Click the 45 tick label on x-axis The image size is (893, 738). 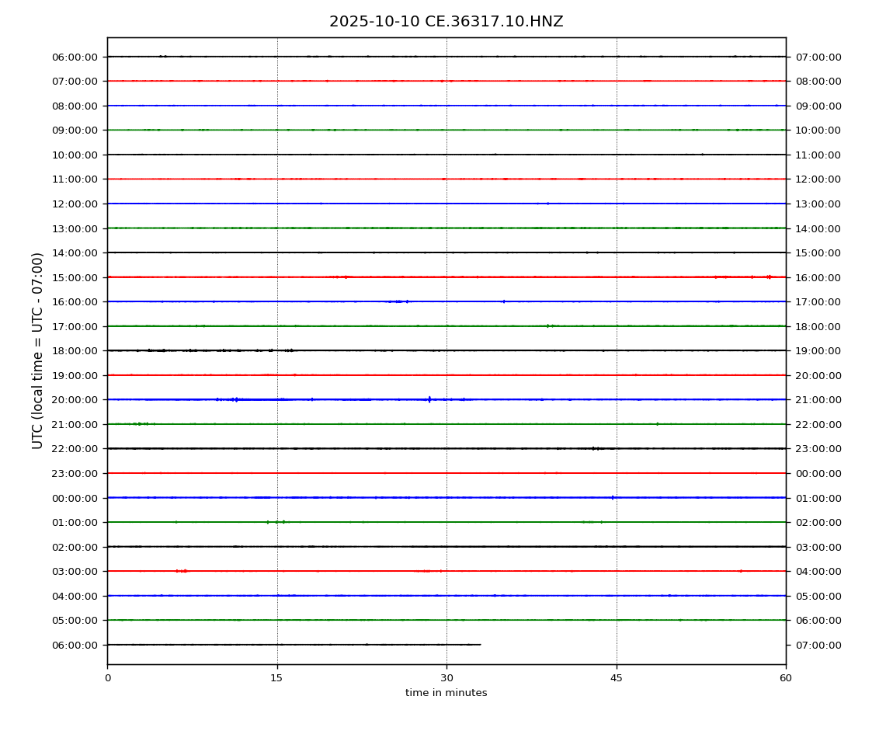pos(617,678)
